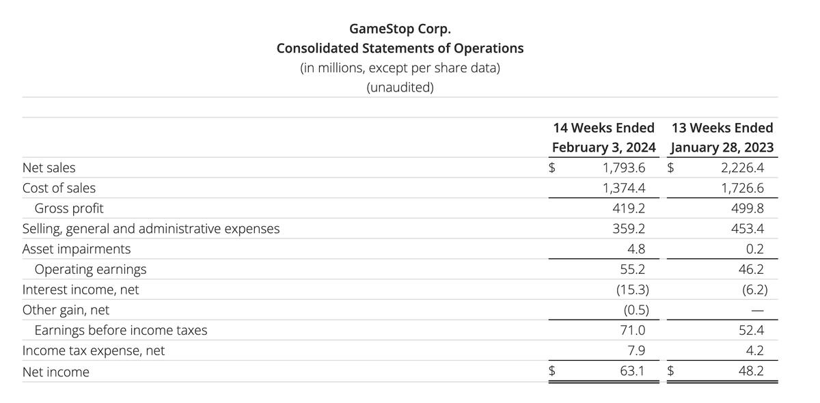Select the 453.4 SG&A value
Image resolution: width=820 pixels, height=403 pixels.
[x=748, y=229]
